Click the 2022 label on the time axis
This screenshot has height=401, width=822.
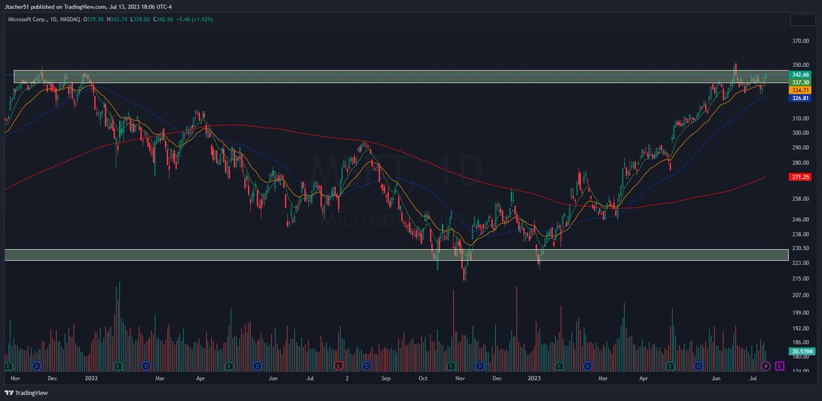click(92, 377)
